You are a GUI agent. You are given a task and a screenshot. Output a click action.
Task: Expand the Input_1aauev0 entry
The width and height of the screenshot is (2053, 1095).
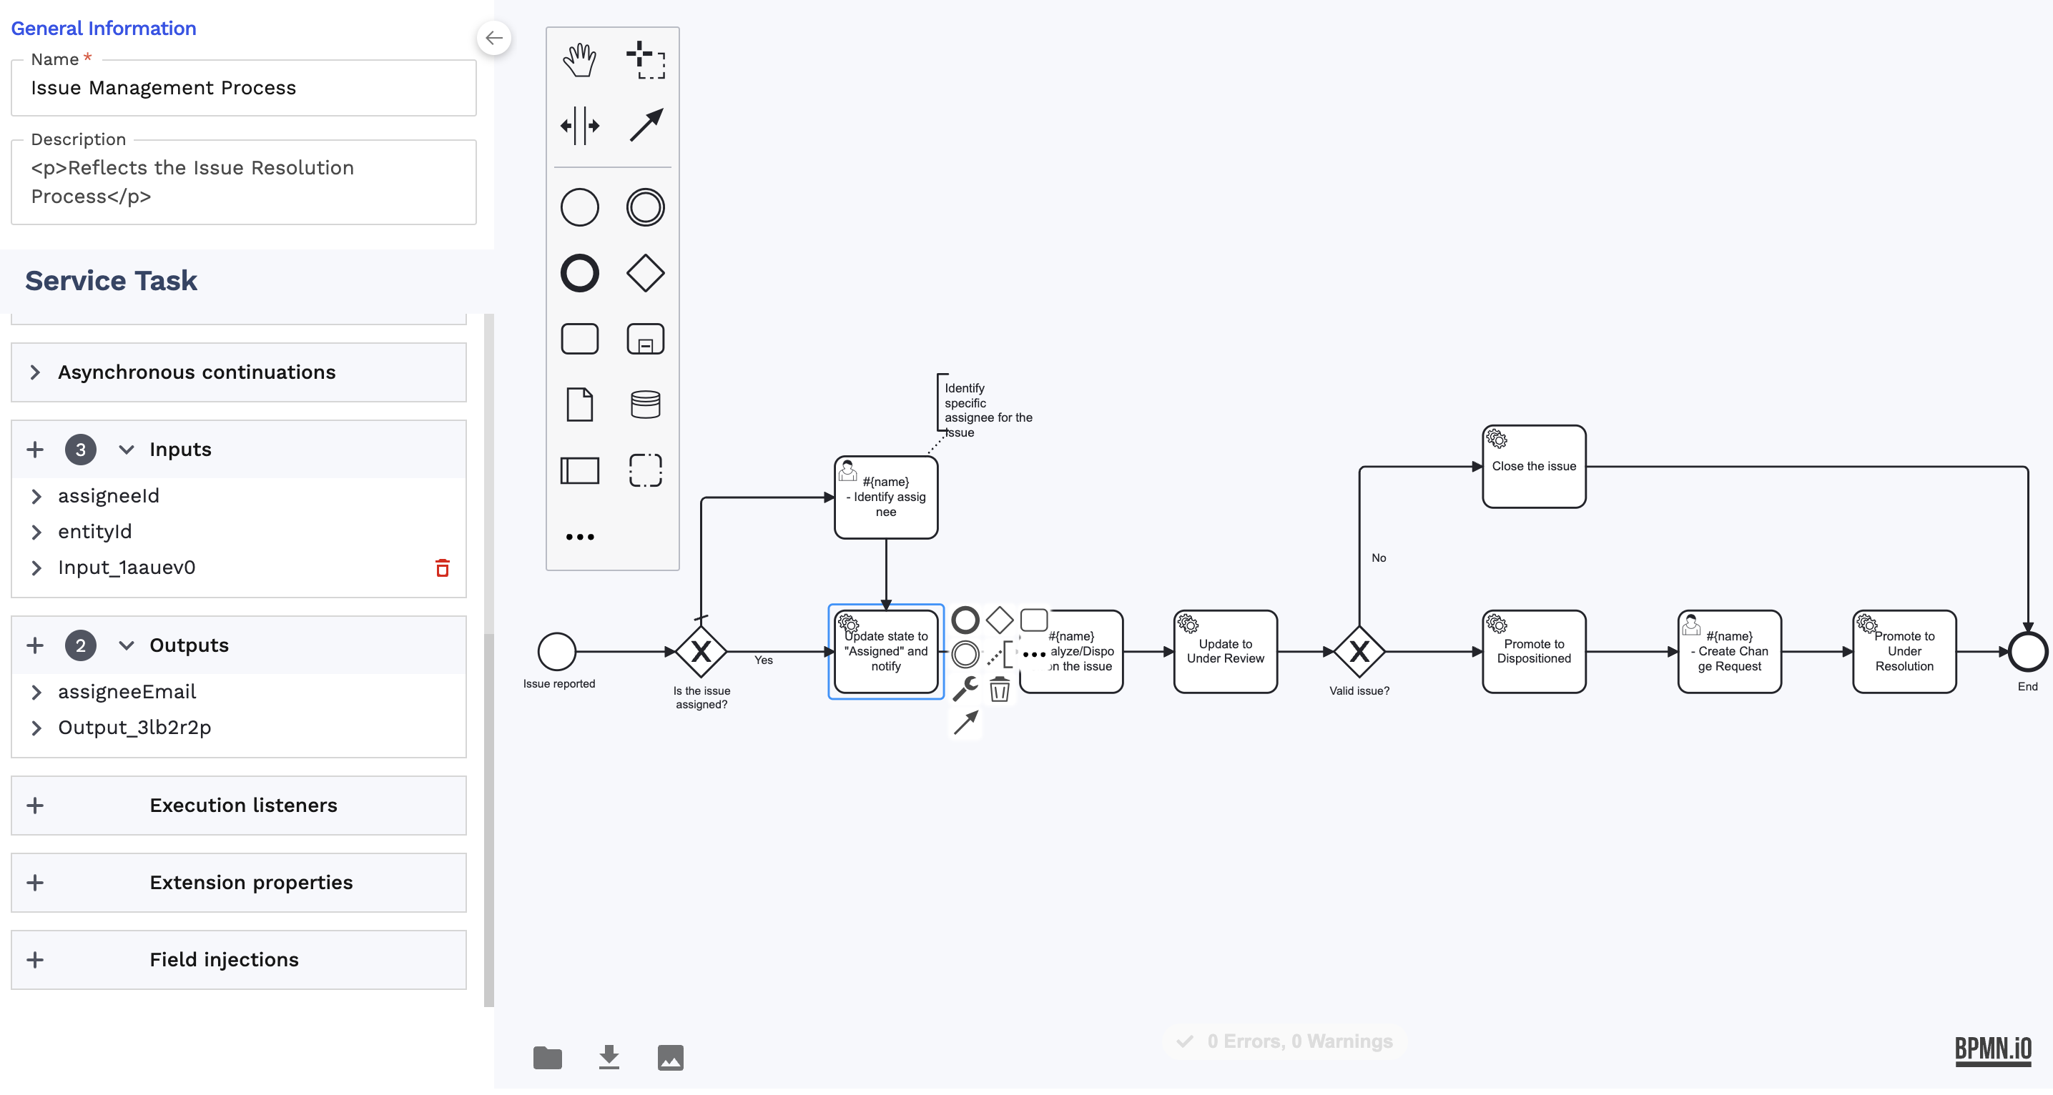pos(36,568)
